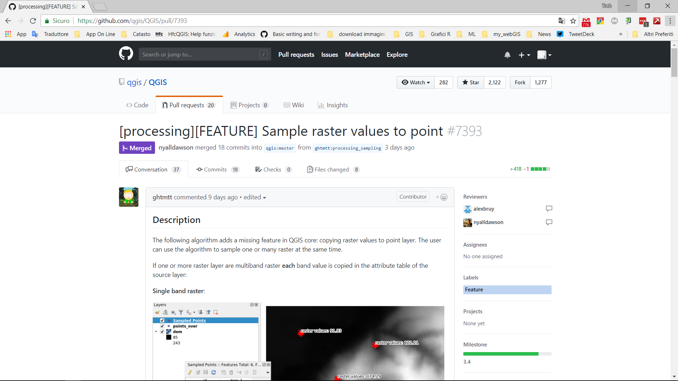Click the alexbruy review comment icon
678x381 pixels.
549,208
